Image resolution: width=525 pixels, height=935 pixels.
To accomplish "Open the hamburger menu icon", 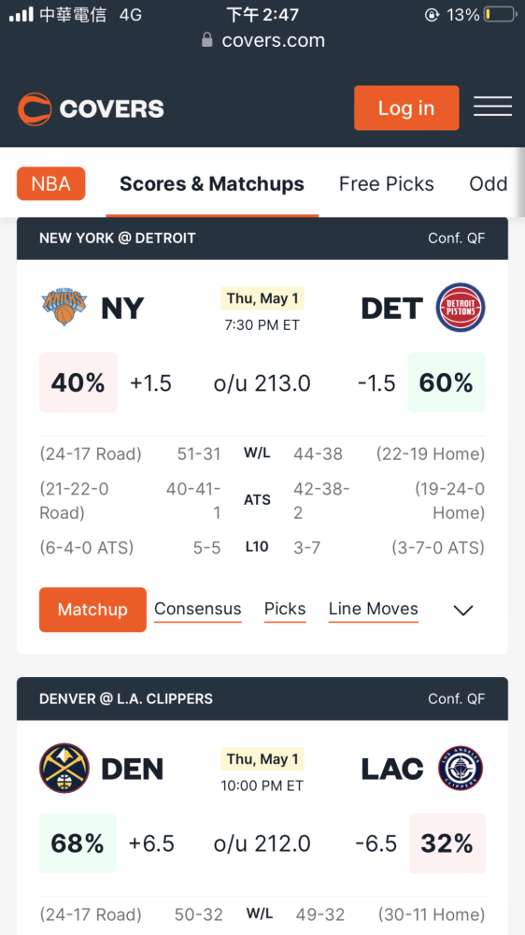I will 493,107.
